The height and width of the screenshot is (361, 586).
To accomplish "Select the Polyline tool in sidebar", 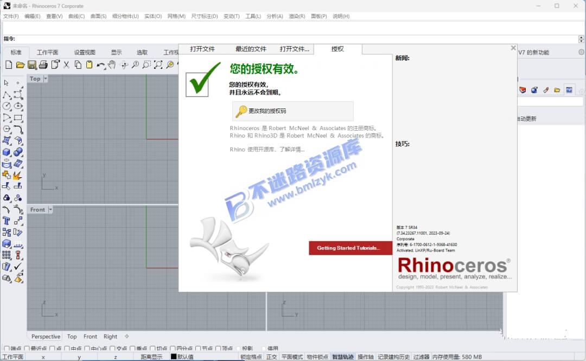I will coord(7,95).
